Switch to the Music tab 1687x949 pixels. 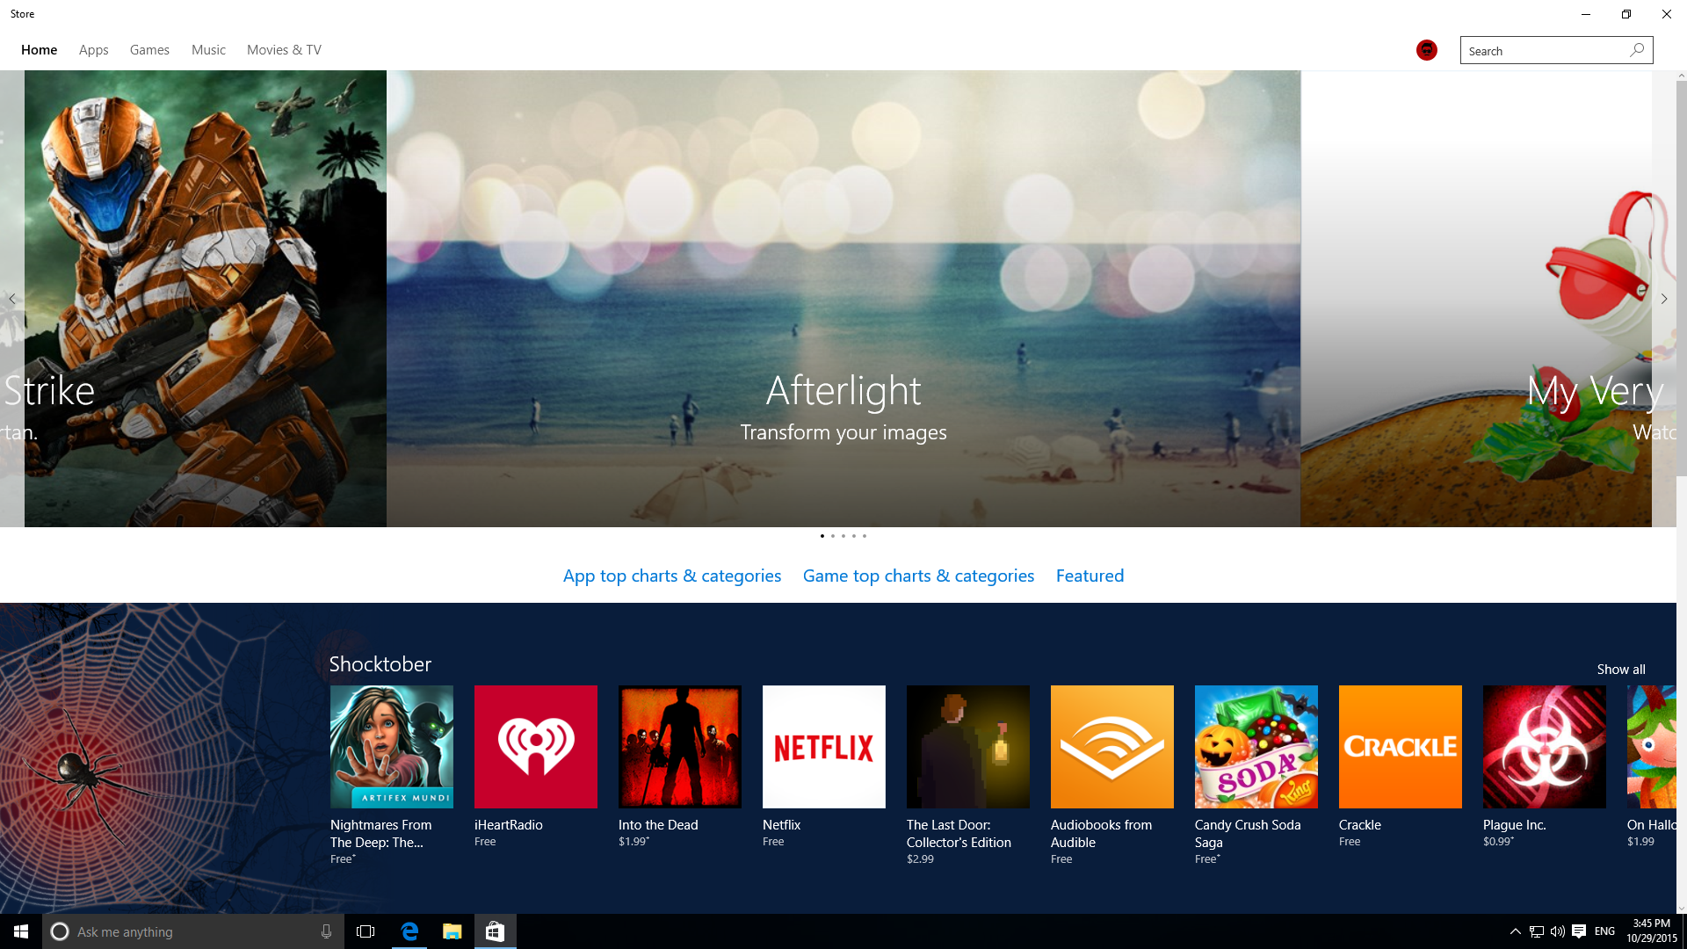click(x=208, y=50)
